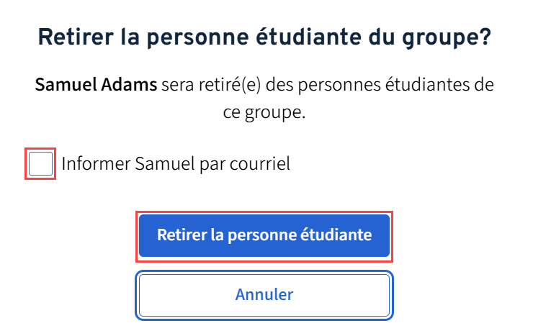Viewport: 533px width, 336px height.
Task: Dismiss the dialog using Annuler
Action: coord(264,294)
